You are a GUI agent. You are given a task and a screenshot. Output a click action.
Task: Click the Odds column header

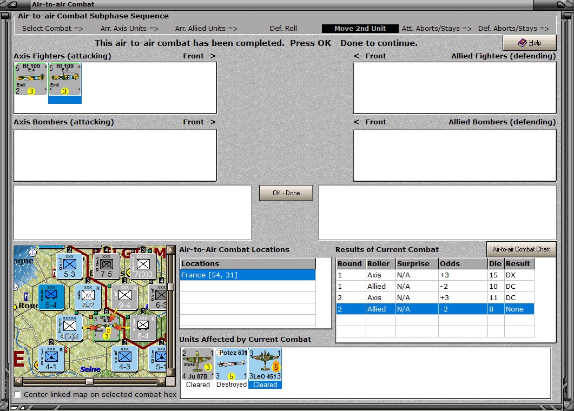coord(463,263)
